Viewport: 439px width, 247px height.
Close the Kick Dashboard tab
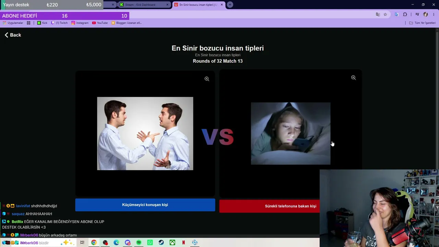(167, 5)
